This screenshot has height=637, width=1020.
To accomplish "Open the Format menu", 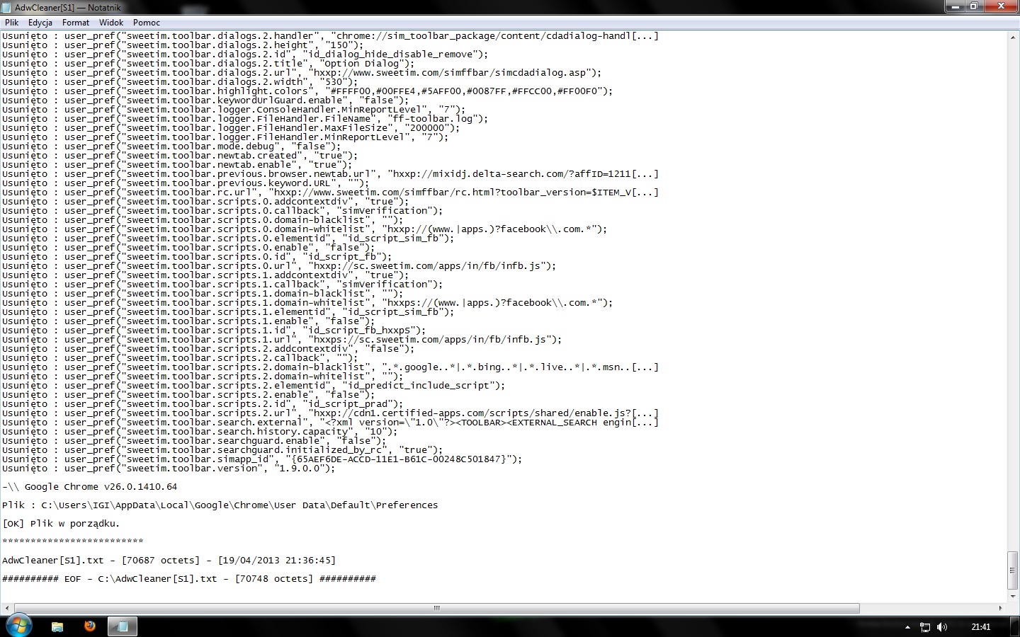I will (76, 23).
